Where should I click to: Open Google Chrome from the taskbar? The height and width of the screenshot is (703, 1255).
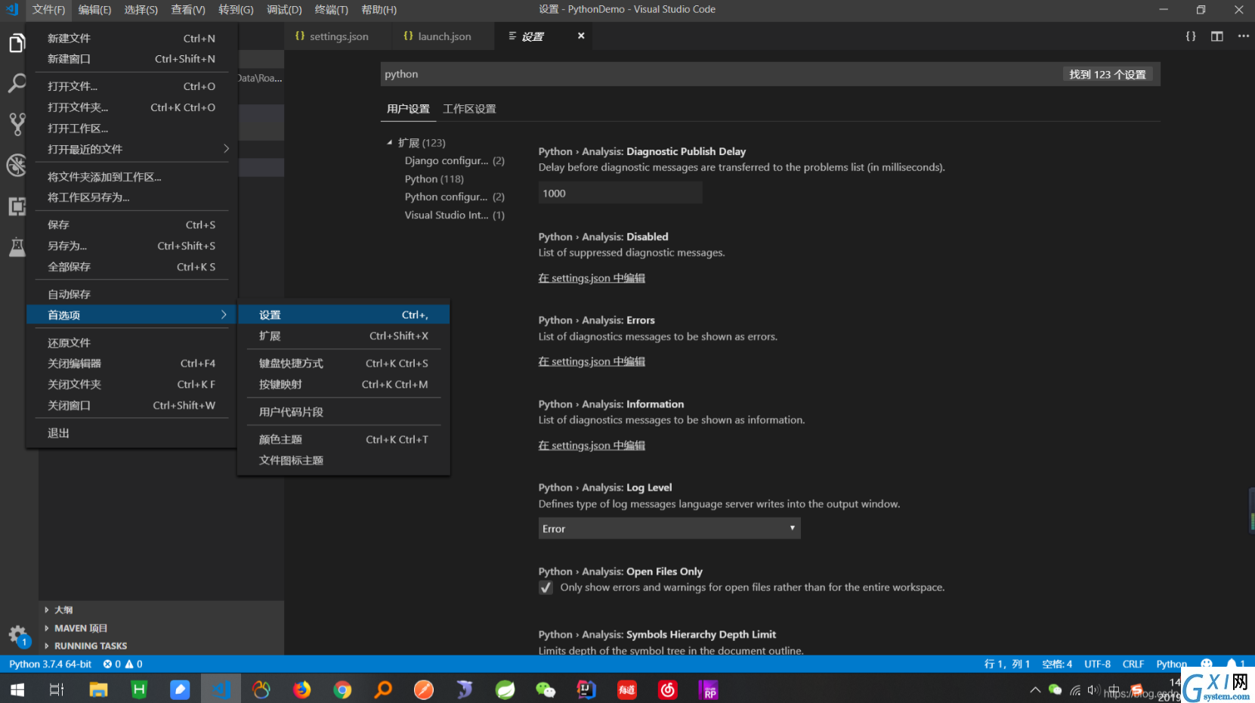342,689
